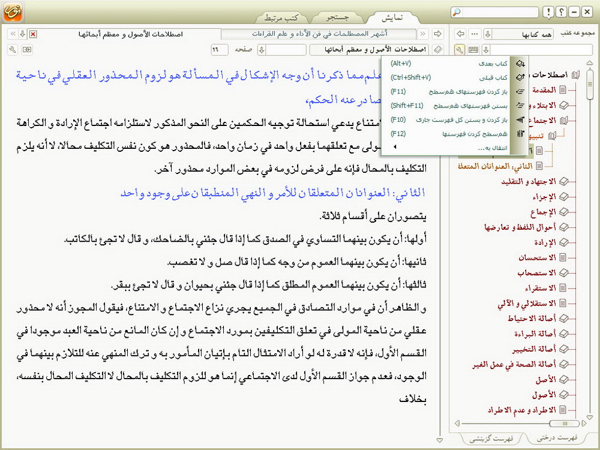Click the on-screen keyboard icon

click(x=473, y=50)
